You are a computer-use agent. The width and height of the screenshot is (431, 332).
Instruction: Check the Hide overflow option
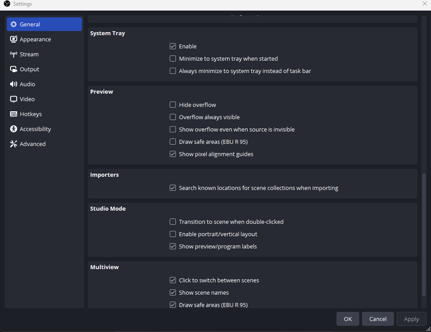point(173,105)
